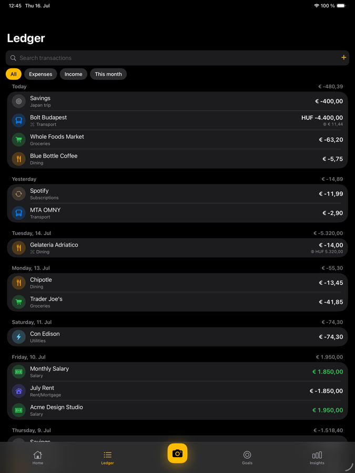Select the Income filter chip
The width and height of the screenshot is (355, 473).
coord(73,74)
